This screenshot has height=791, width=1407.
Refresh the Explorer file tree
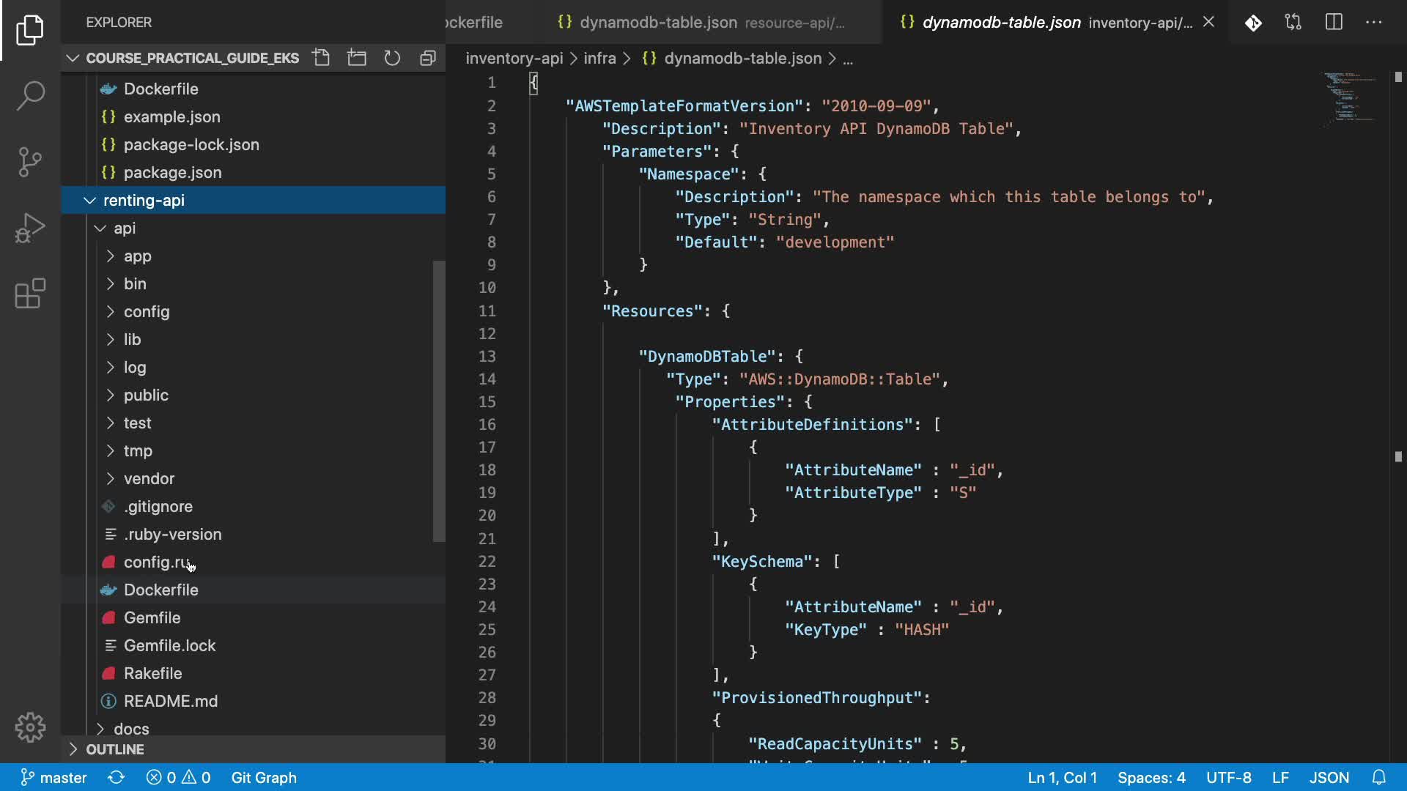click(x=392, y=58)
